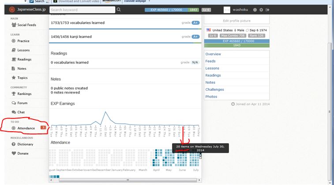This screenshot has width=334, height=185.
Task: Click the horizontal scrollbar below the attendance grid
Action: pyautogui.click(x=126, y=180)
